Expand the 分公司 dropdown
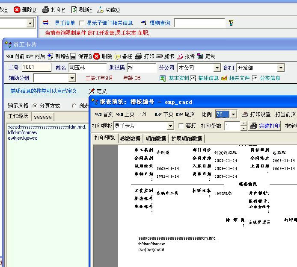The width and height of the screenshot is (297, 267). pyautogui.click(x=217, y=68)
